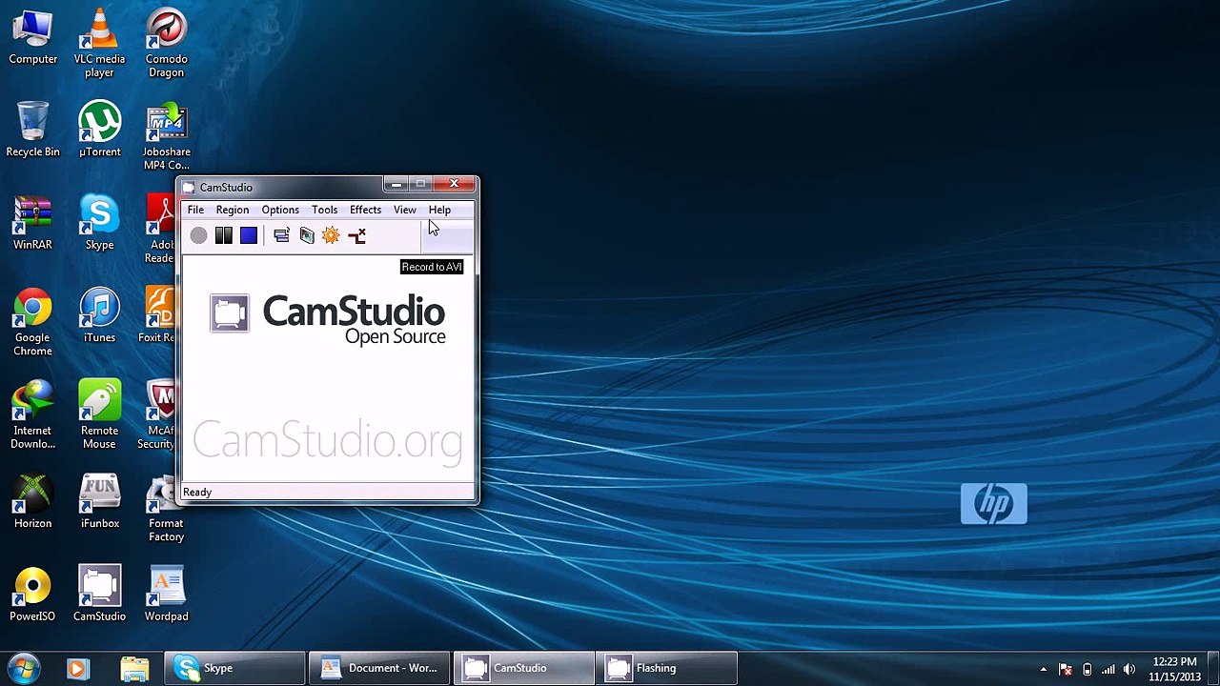The height and width of the screenshot is (686, 1220).
Task: Open the Options menu
Action: (280, 210)
